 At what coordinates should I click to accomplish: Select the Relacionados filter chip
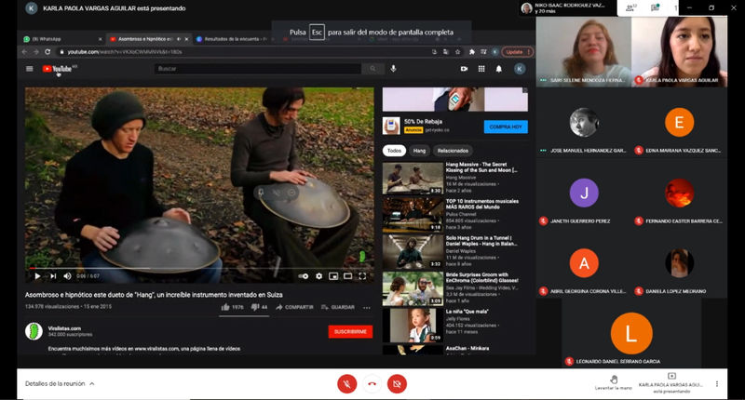point(453,151)
